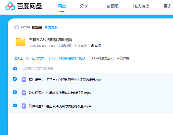This screenshot has height=135, width=173.
Task: Click video icon for 软件设置2 file
Action: tap(24, 93)
